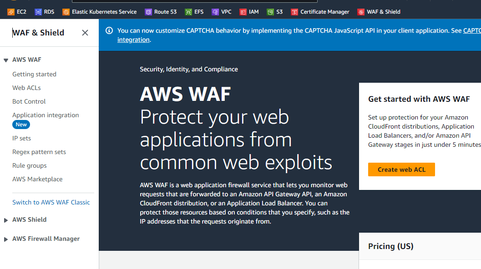Click the IAM service icon
The width and height of the screenshot is (481, 269).
pos(243,12)
